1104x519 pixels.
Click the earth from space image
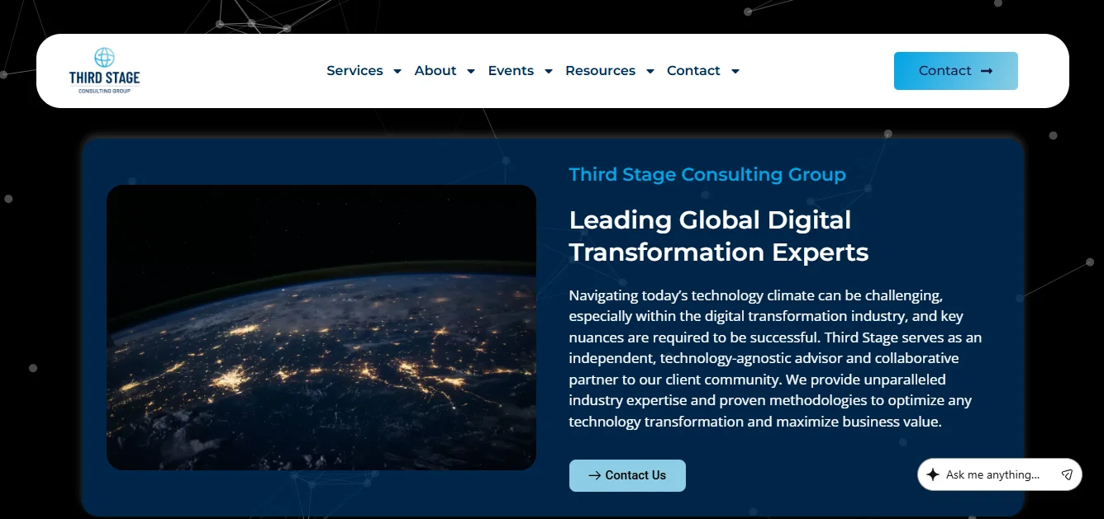pos(321,328)
